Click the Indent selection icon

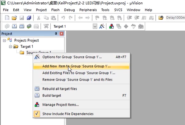[x=129, y=18]
